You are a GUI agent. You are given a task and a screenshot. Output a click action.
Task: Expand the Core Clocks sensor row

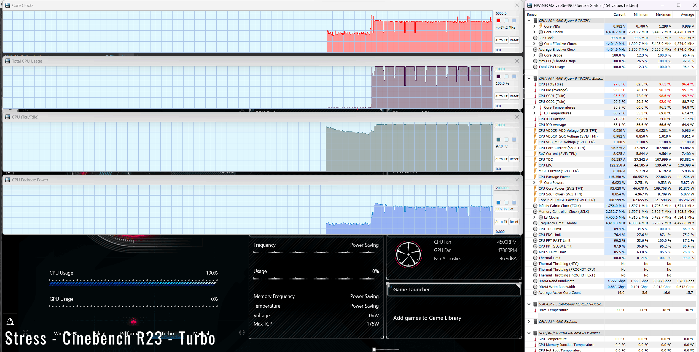click(534, 32)
